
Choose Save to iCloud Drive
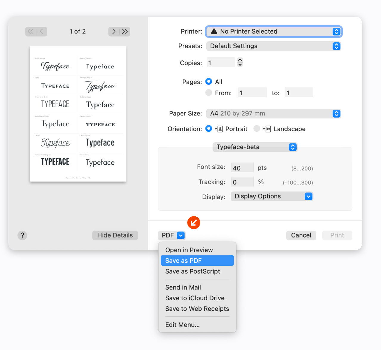pyautogui.click(x=195, y=298)
